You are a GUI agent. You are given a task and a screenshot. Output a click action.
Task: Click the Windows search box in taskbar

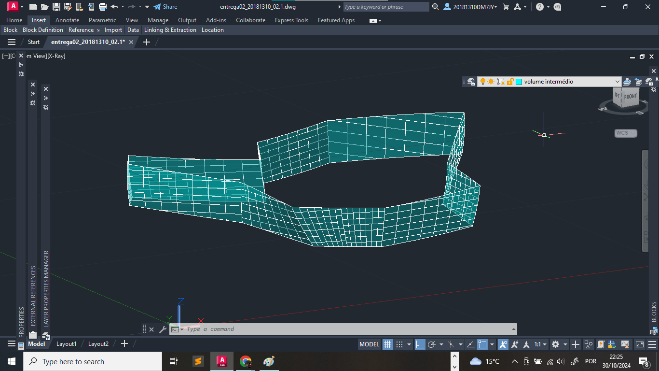click(x=93, y=361)
